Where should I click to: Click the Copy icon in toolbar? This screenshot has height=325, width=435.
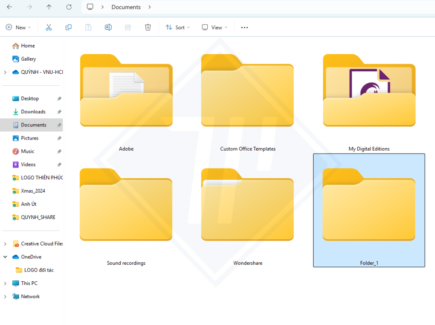tap(68, 27)
